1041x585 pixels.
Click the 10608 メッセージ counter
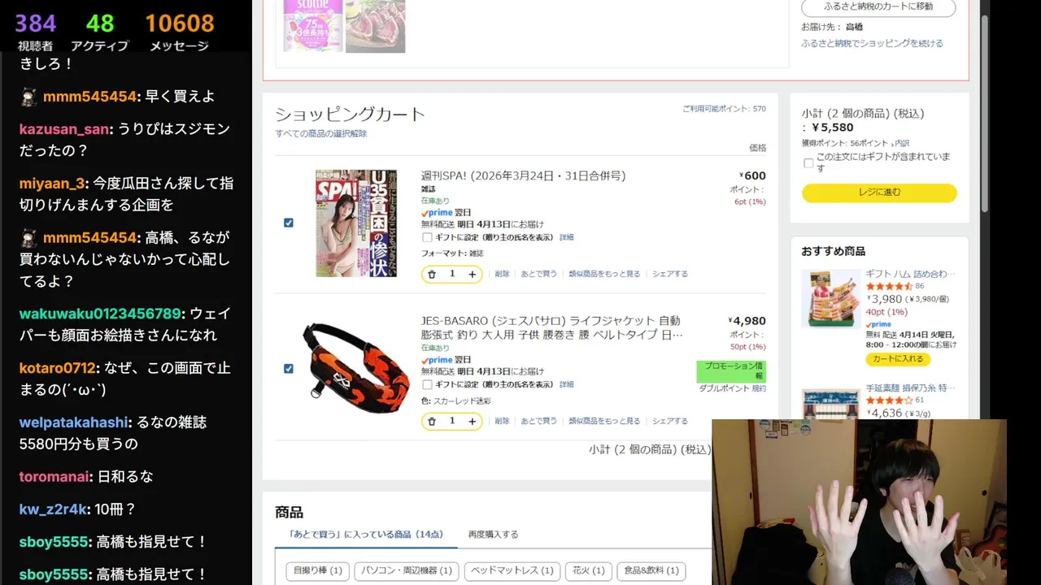point(180,31)
